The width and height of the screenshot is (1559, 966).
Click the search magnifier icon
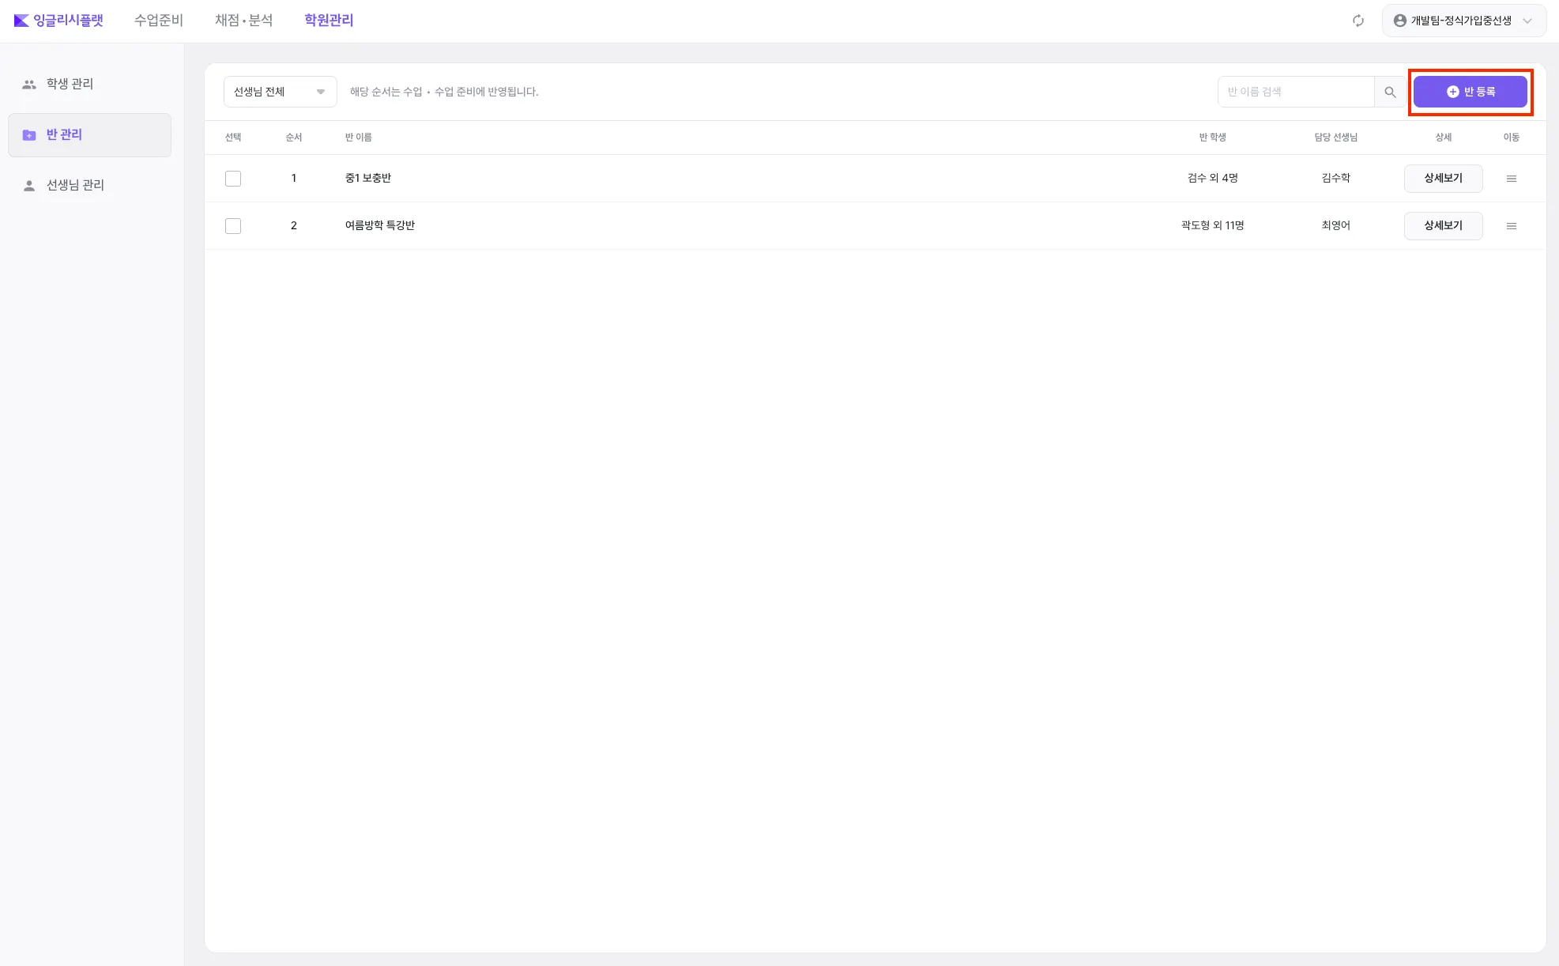pos(1390,92)
